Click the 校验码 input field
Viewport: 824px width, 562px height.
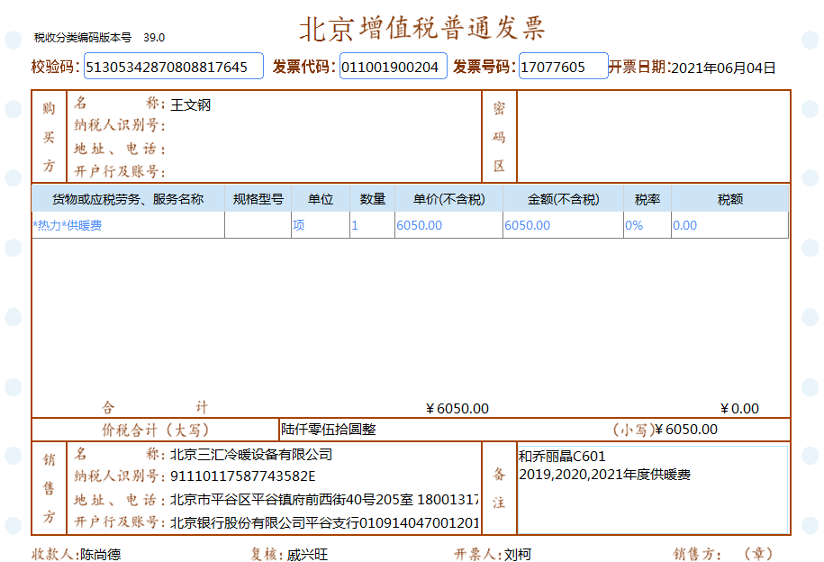(x=173, y=67)
